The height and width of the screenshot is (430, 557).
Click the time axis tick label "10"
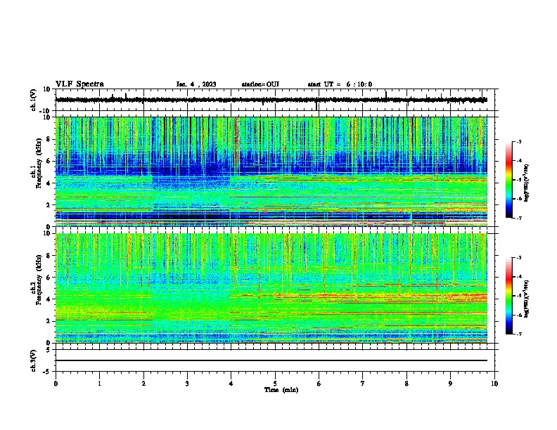click(x=494, y=384)
